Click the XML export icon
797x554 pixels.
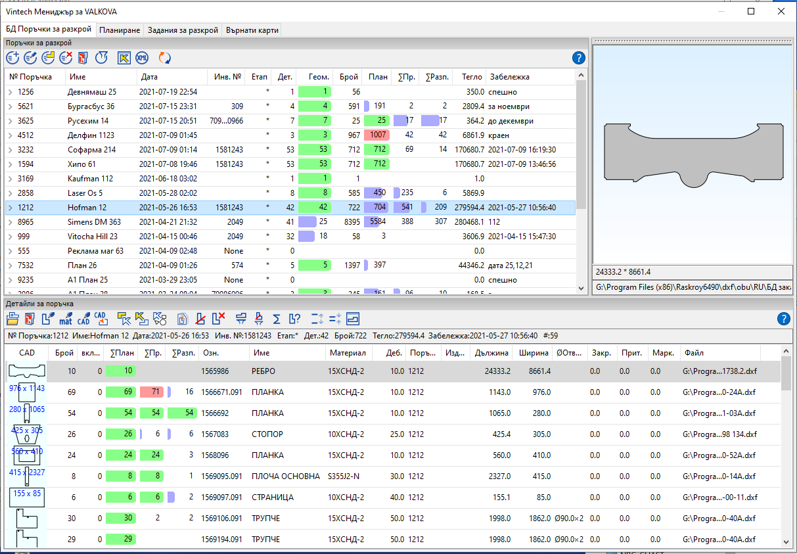point(142,58)
